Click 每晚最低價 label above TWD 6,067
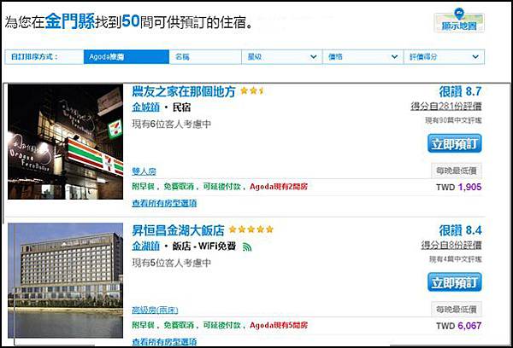This screenshot has height=348, width=513. (x=456, y=309)
